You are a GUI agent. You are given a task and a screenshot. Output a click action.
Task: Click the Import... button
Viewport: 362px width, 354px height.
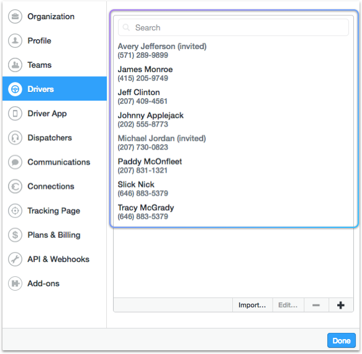pos(252,305)
